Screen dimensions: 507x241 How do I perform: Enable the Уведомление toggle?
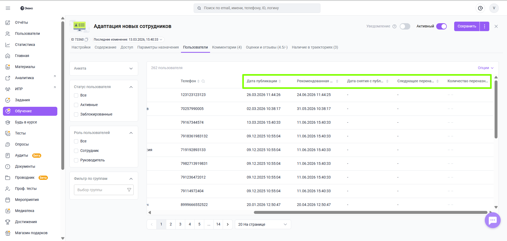click(405, 26)
